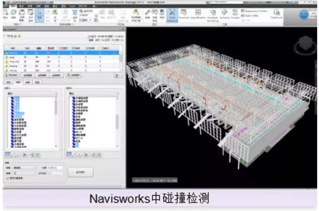
Task: Click the Select arrow tool in ribbon
Action: click(x=39, y=15)
